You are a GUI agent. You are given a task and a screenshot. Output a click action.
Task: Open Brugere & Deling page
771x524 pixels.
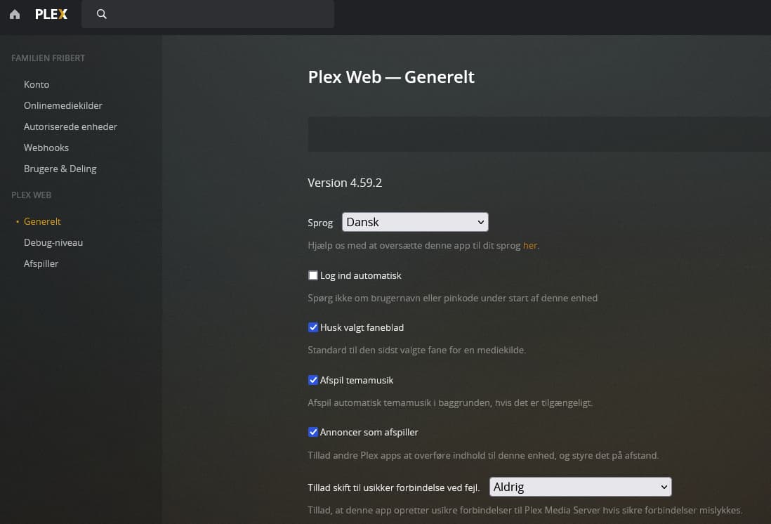pyautogui.click(x=60, y=169)
